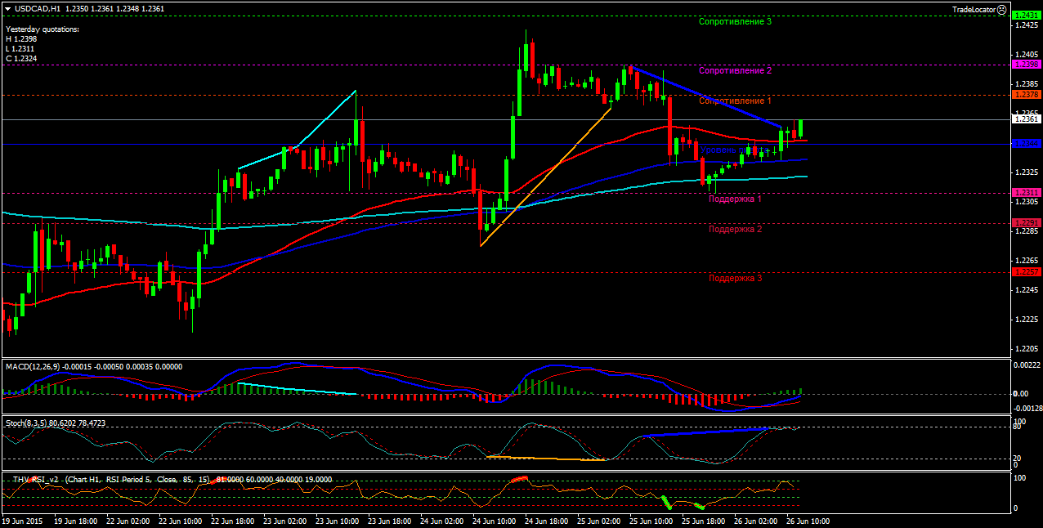Click the green 1.2431 price tag
1043x528 pixels.
[x=1026, y=16]
